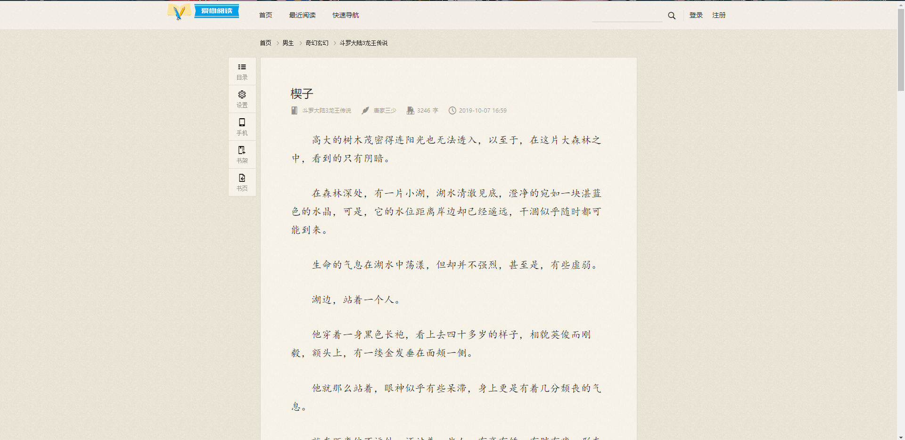The width and height of the screenshot is (905, 440).
Task: Go to 男生 category in breadcrumb
Action: (x=288, y=43)
